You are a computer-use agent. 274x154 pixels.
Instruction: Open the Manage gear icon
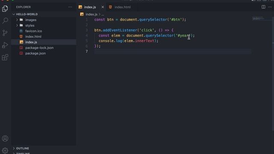click(5, 150)
